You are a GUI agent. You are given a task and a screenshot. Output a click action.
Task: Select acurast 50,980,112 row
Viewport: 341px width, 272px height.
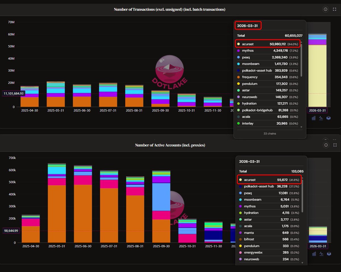coord(268,44)
